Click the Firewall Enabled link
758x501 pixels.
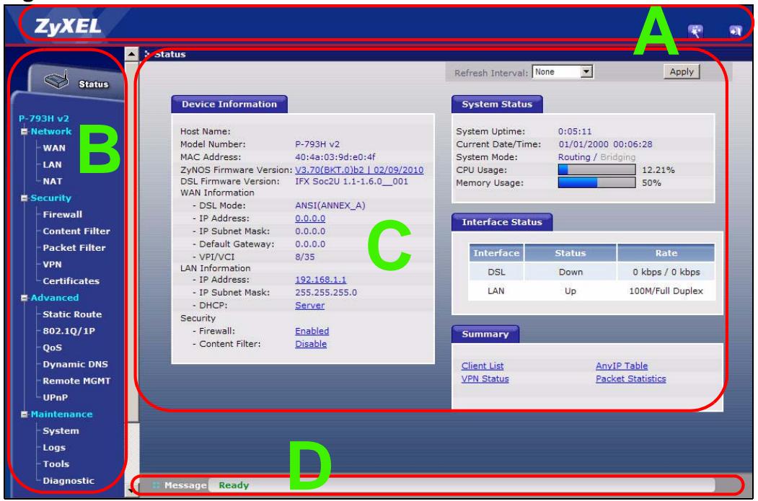point(312,332)
